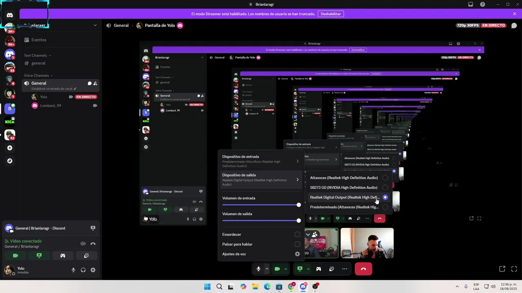The image size is (522, 293).
Task: Open File Explorer from taskbar
Action: [255, 286]
